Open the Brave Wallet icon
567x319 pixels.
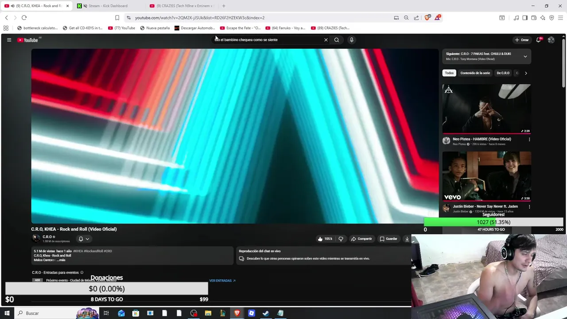[x=534, y=18]
